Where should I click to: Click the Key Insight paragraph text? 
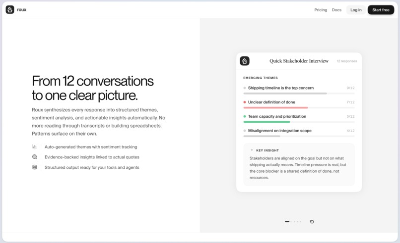[x=298, y=168]
